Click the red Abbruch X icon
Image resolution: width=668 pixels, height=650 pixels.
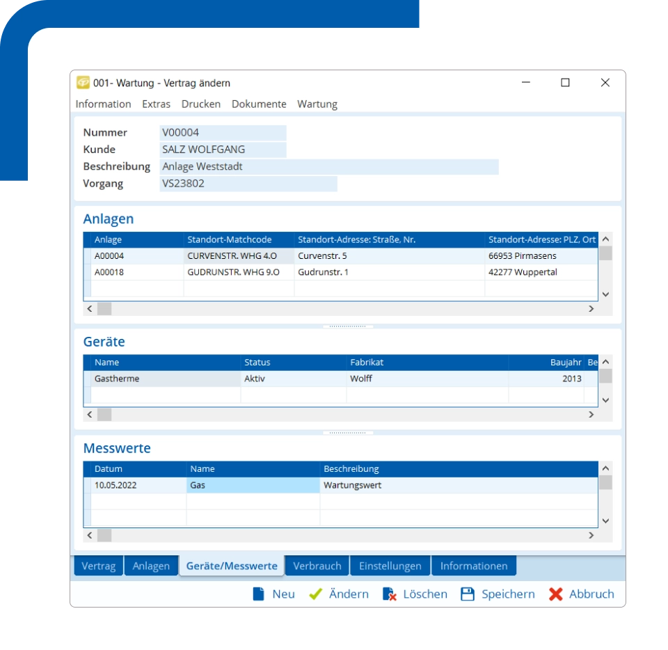pyautogui.click(x=555, y=594)
